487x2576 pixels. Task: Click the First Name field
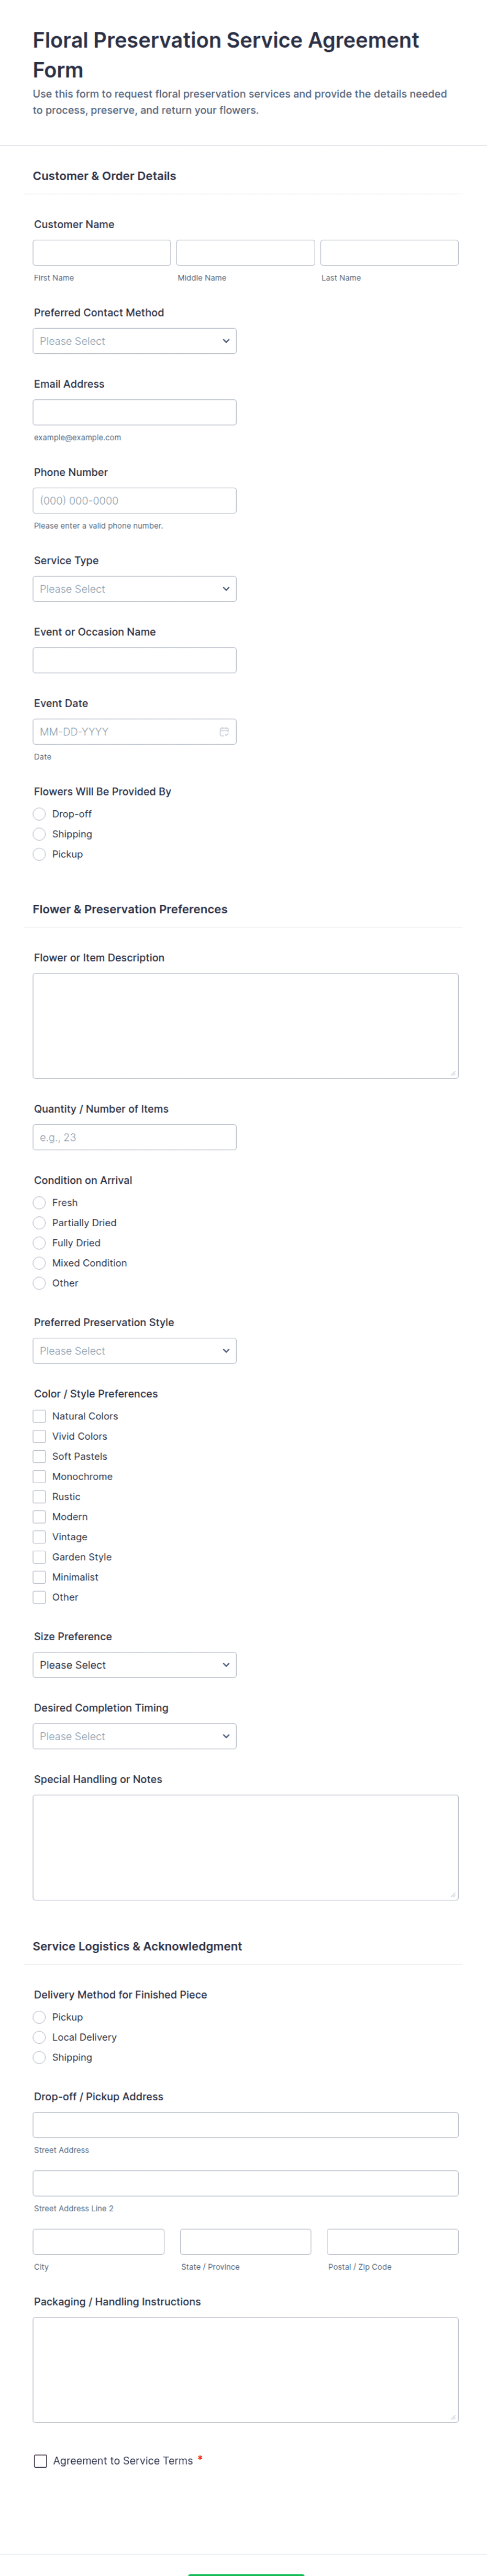pyautogui.click(x=102, y=253)
